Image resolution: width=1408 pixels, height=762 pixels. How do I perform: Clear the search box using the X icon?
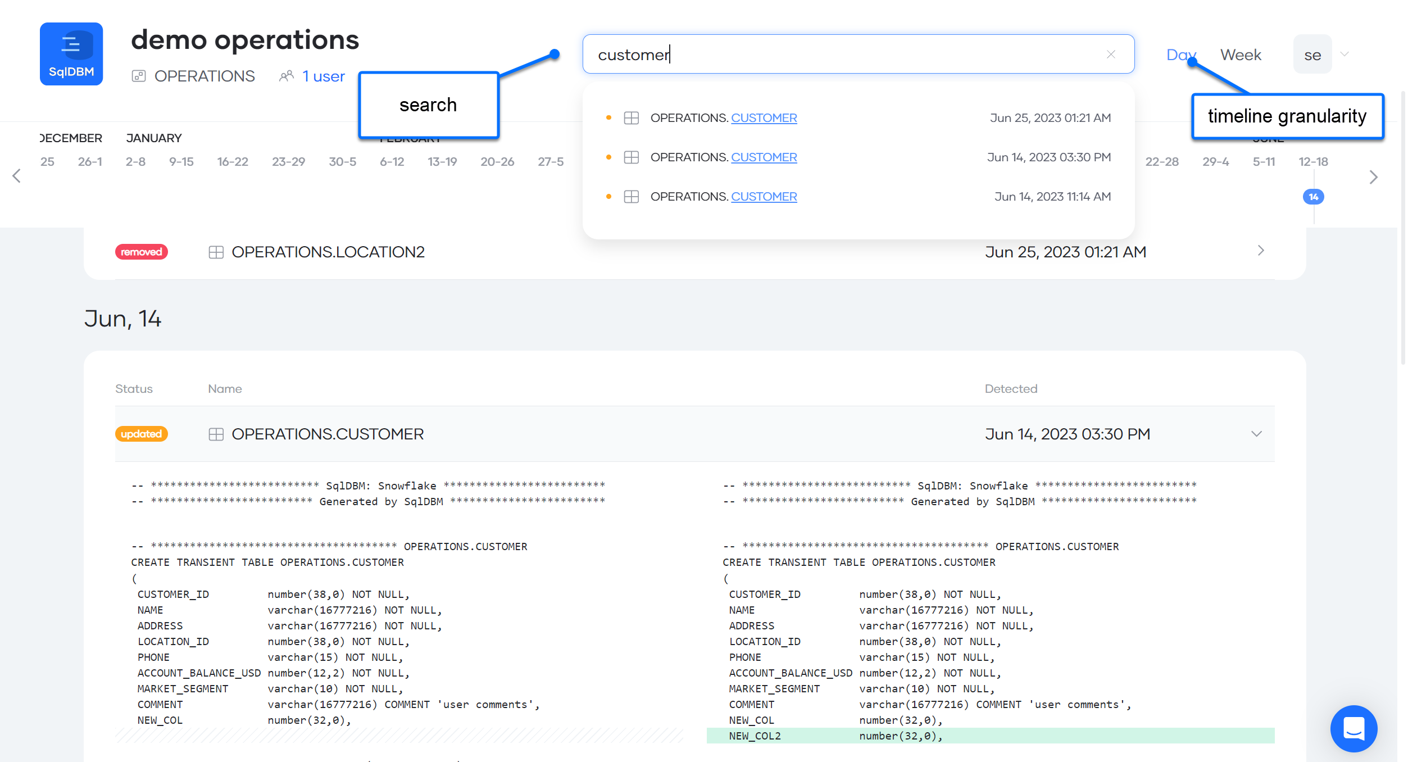click(x=1111, y=55)
